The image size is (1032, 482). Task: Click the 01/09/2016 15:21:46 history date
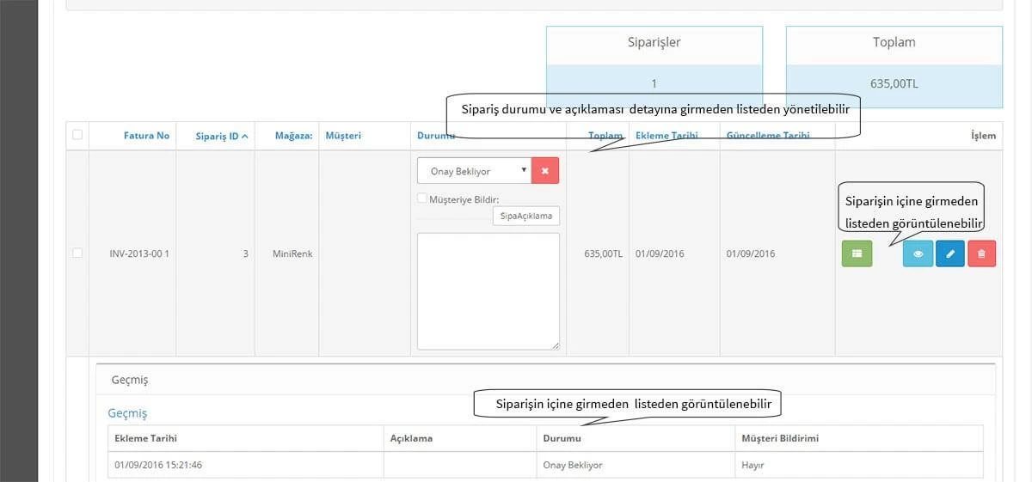(158, 465)
